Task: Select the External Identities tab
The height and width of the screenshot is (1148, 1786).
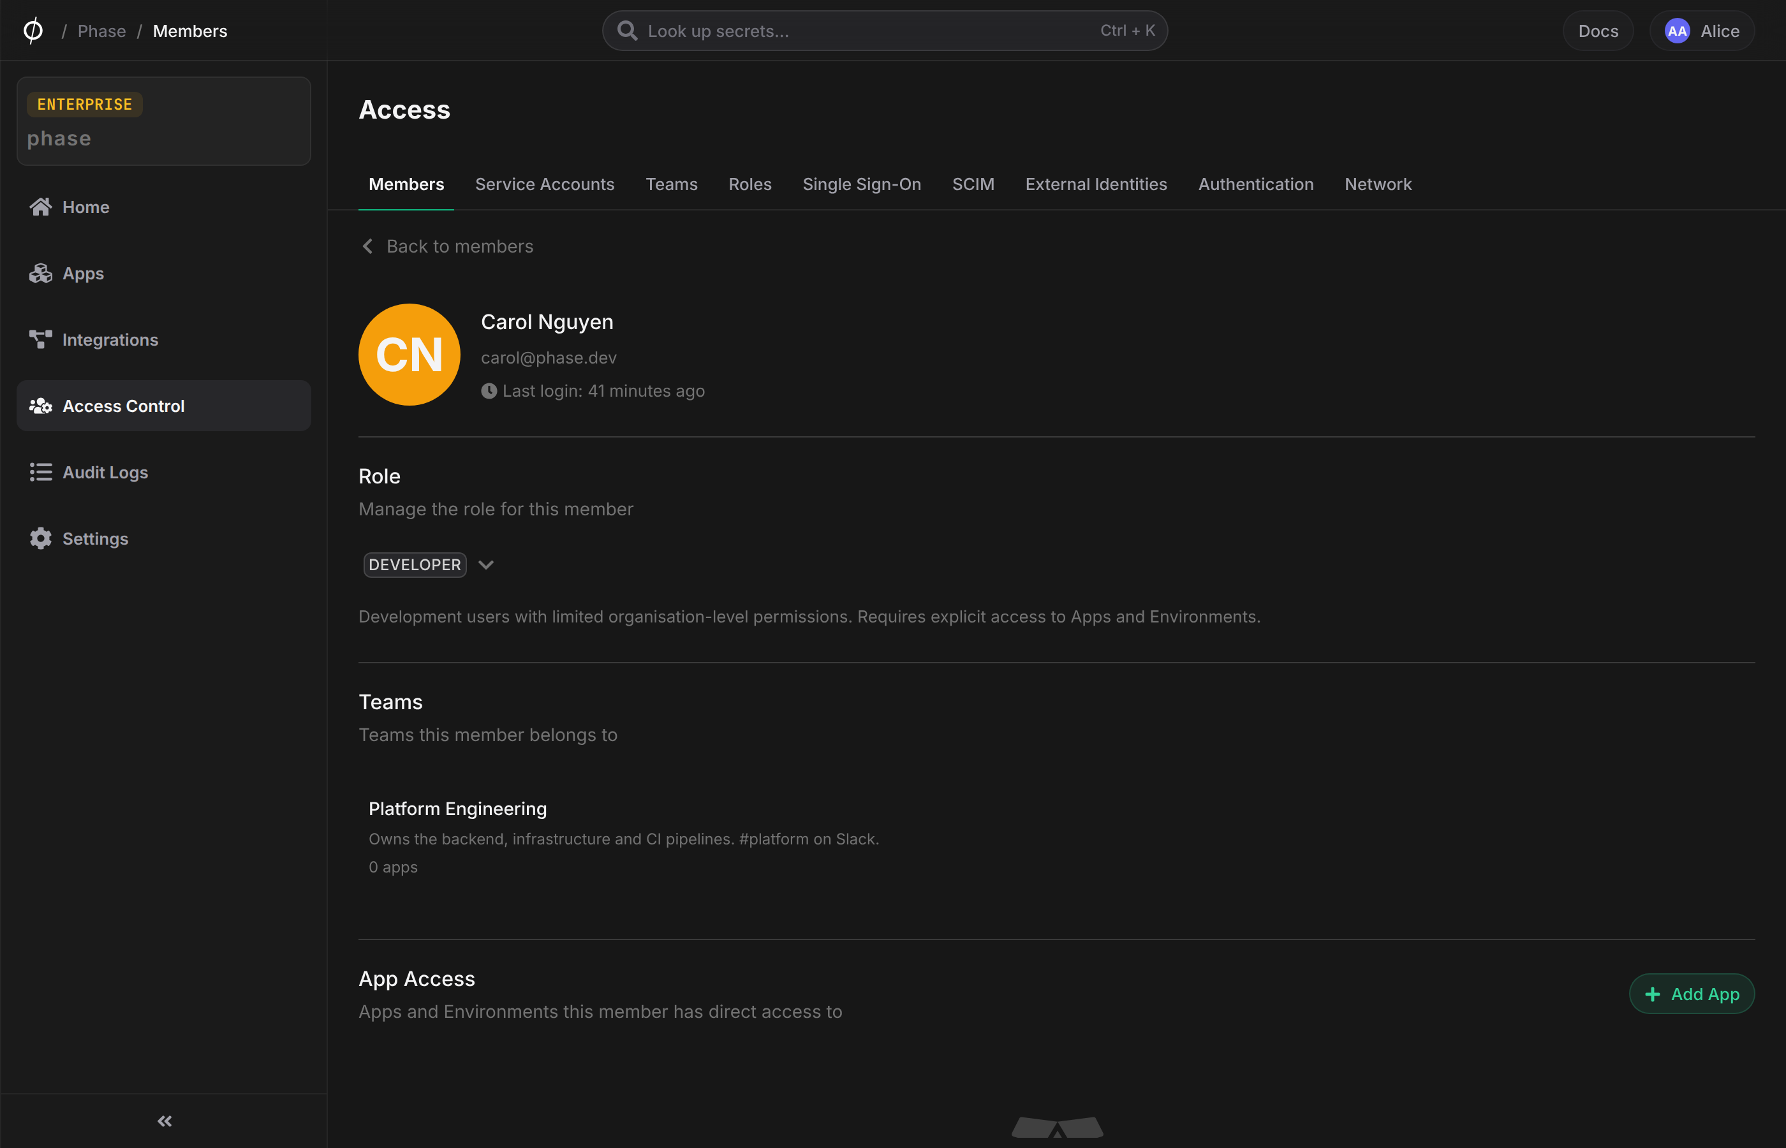Action: pyautogui.click(x=1096, y=184)
